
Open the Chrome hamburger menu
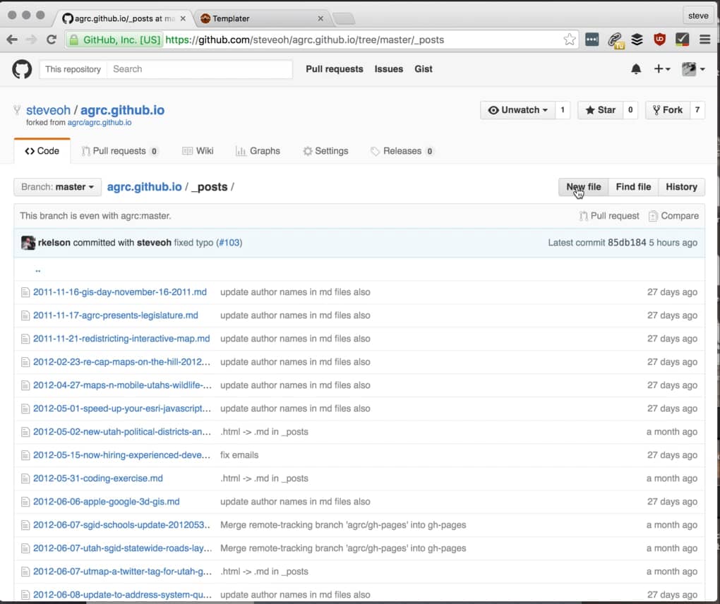click(705, 40)
